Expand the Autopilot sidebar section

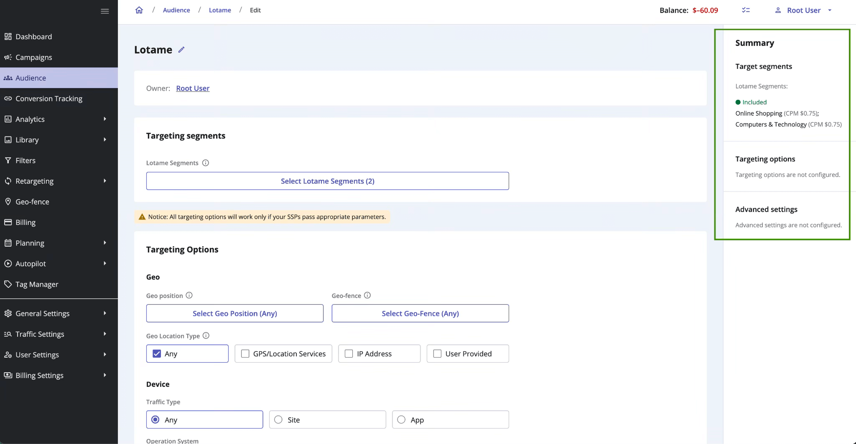(104, 263)
